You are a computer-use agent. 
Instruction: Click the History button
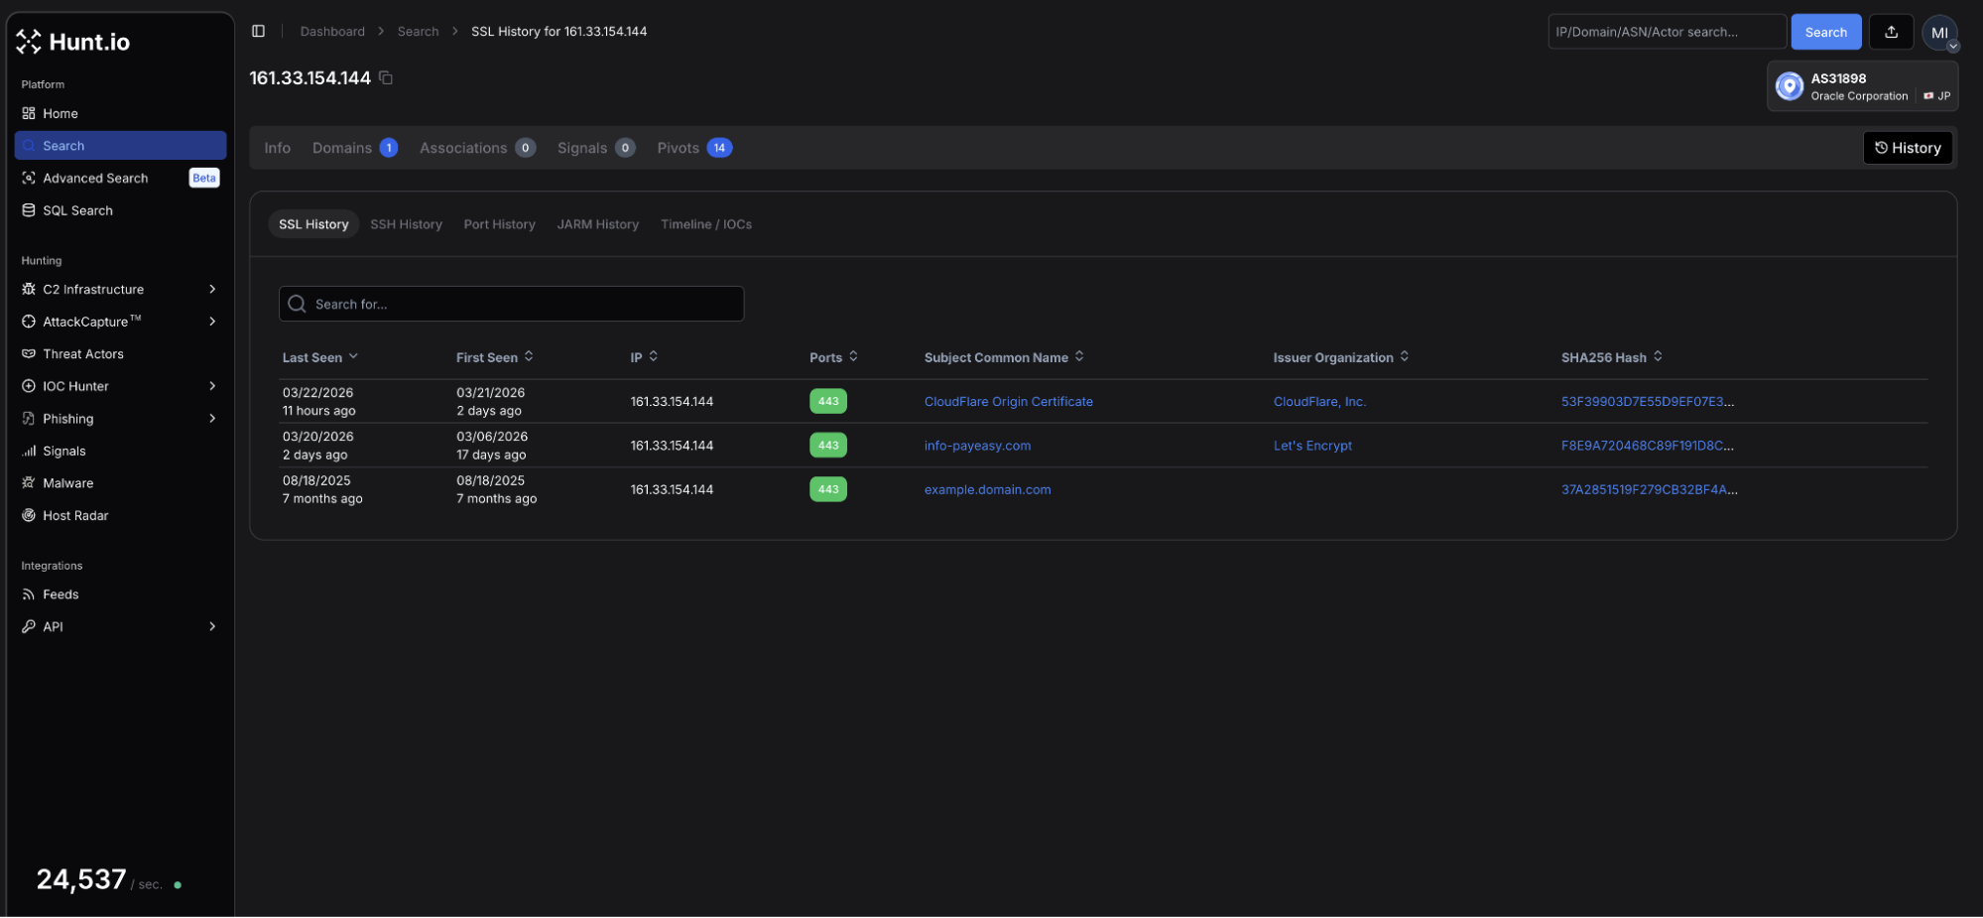coord(1907,148)
